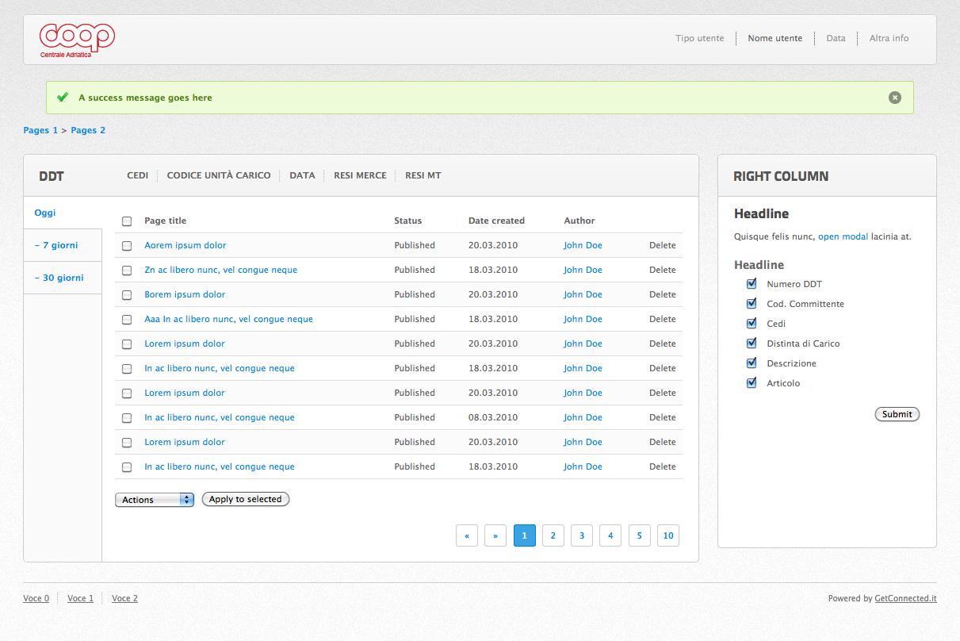
Task: Open the Pages 2 breadcrumb link
Action: [88, 130]
